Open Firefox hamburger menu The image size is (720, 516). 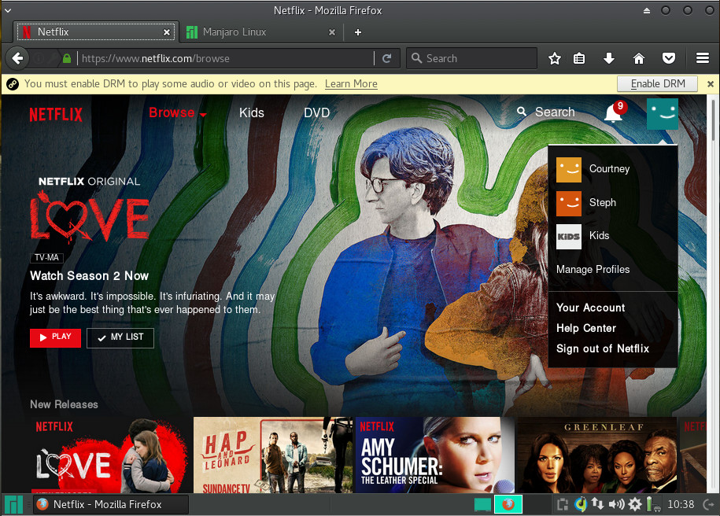pyautogui.click(x=703, y=58)
